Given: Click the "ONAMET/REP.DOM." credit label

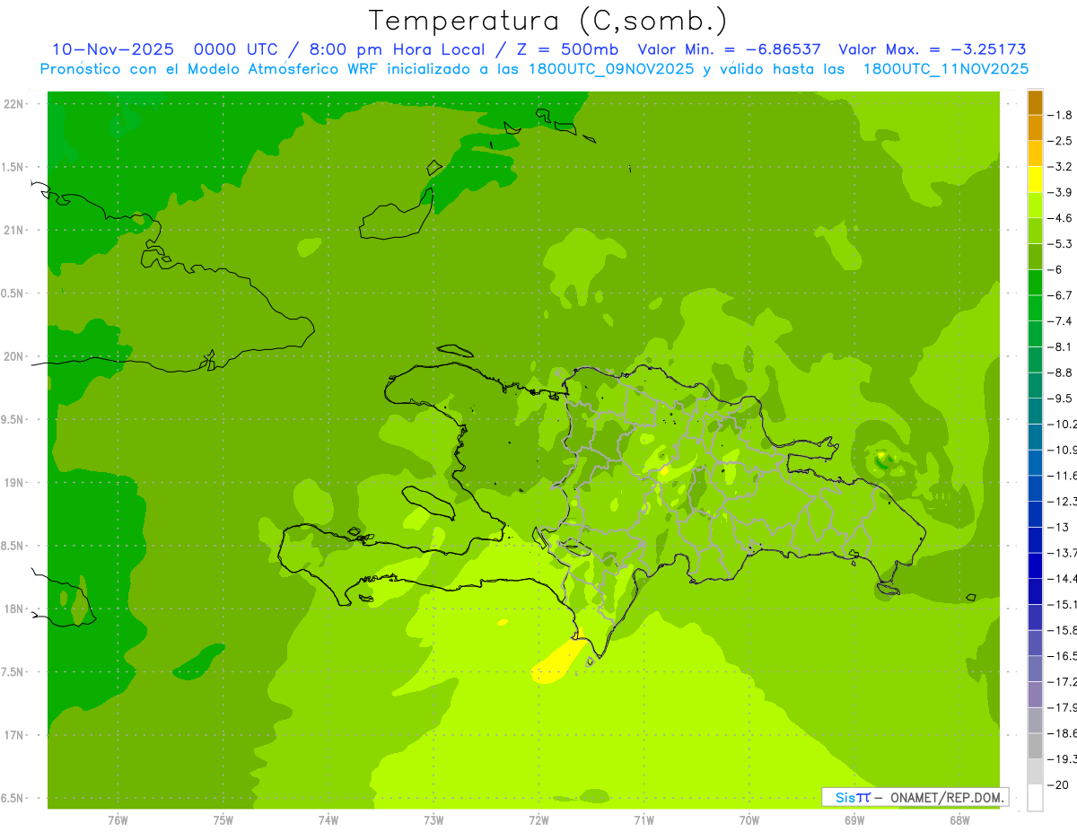Looking at the screenshot, I should [x=946, y=797].
